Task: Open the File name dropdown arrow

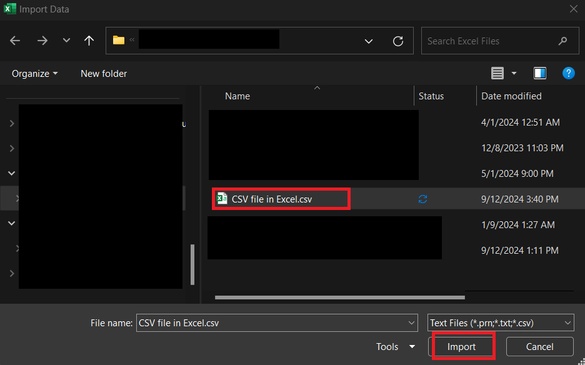Action: click(411, 323)
